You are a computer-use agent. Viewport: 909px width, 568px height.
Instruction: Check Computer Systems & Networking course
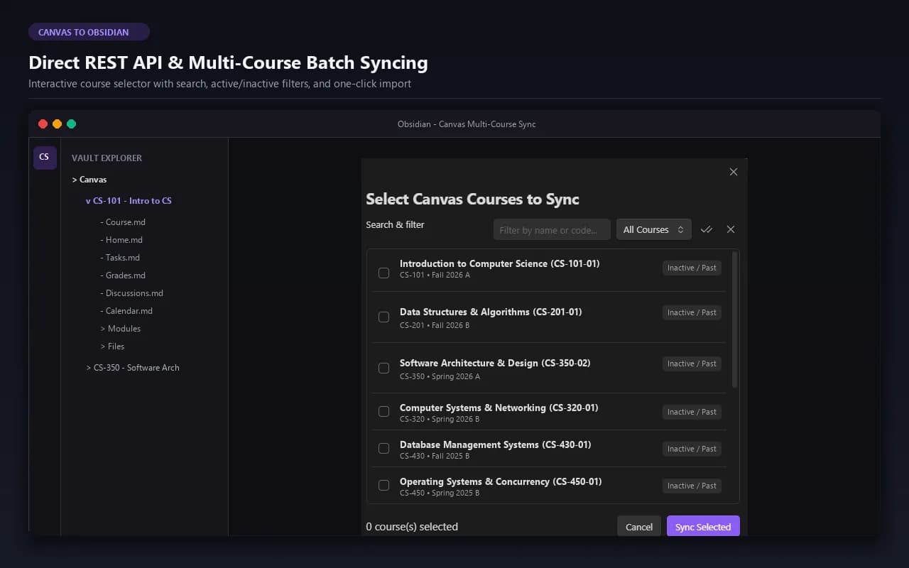point(383,411)
